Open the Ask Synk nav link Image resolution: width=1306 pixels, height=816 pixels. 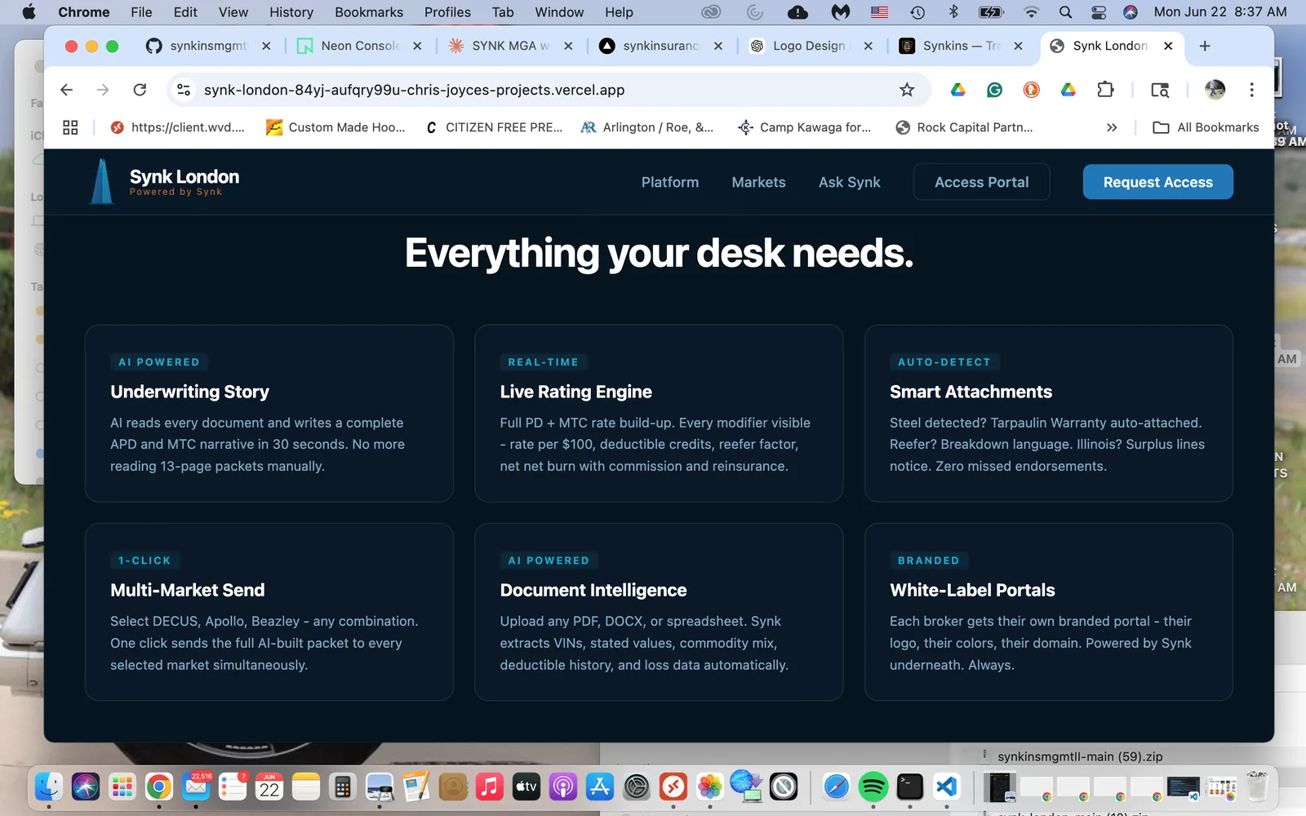849,182
